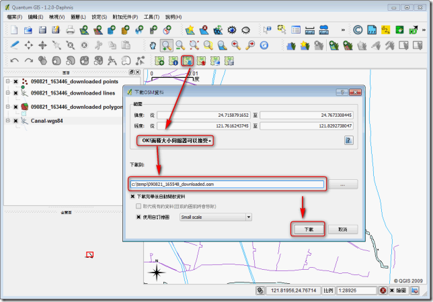Click the 取消 cancel button in the dialog
Screen dimensions: 433x302
pyautogui.click(x=343, y=230)
